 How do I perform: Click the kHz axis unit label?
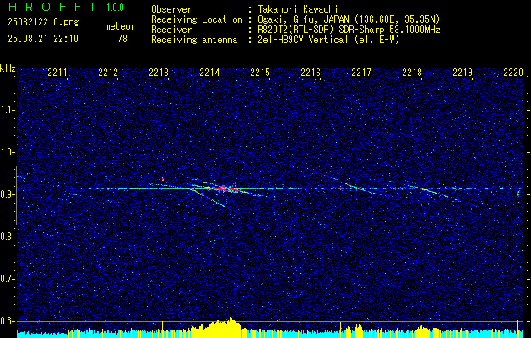8,68
